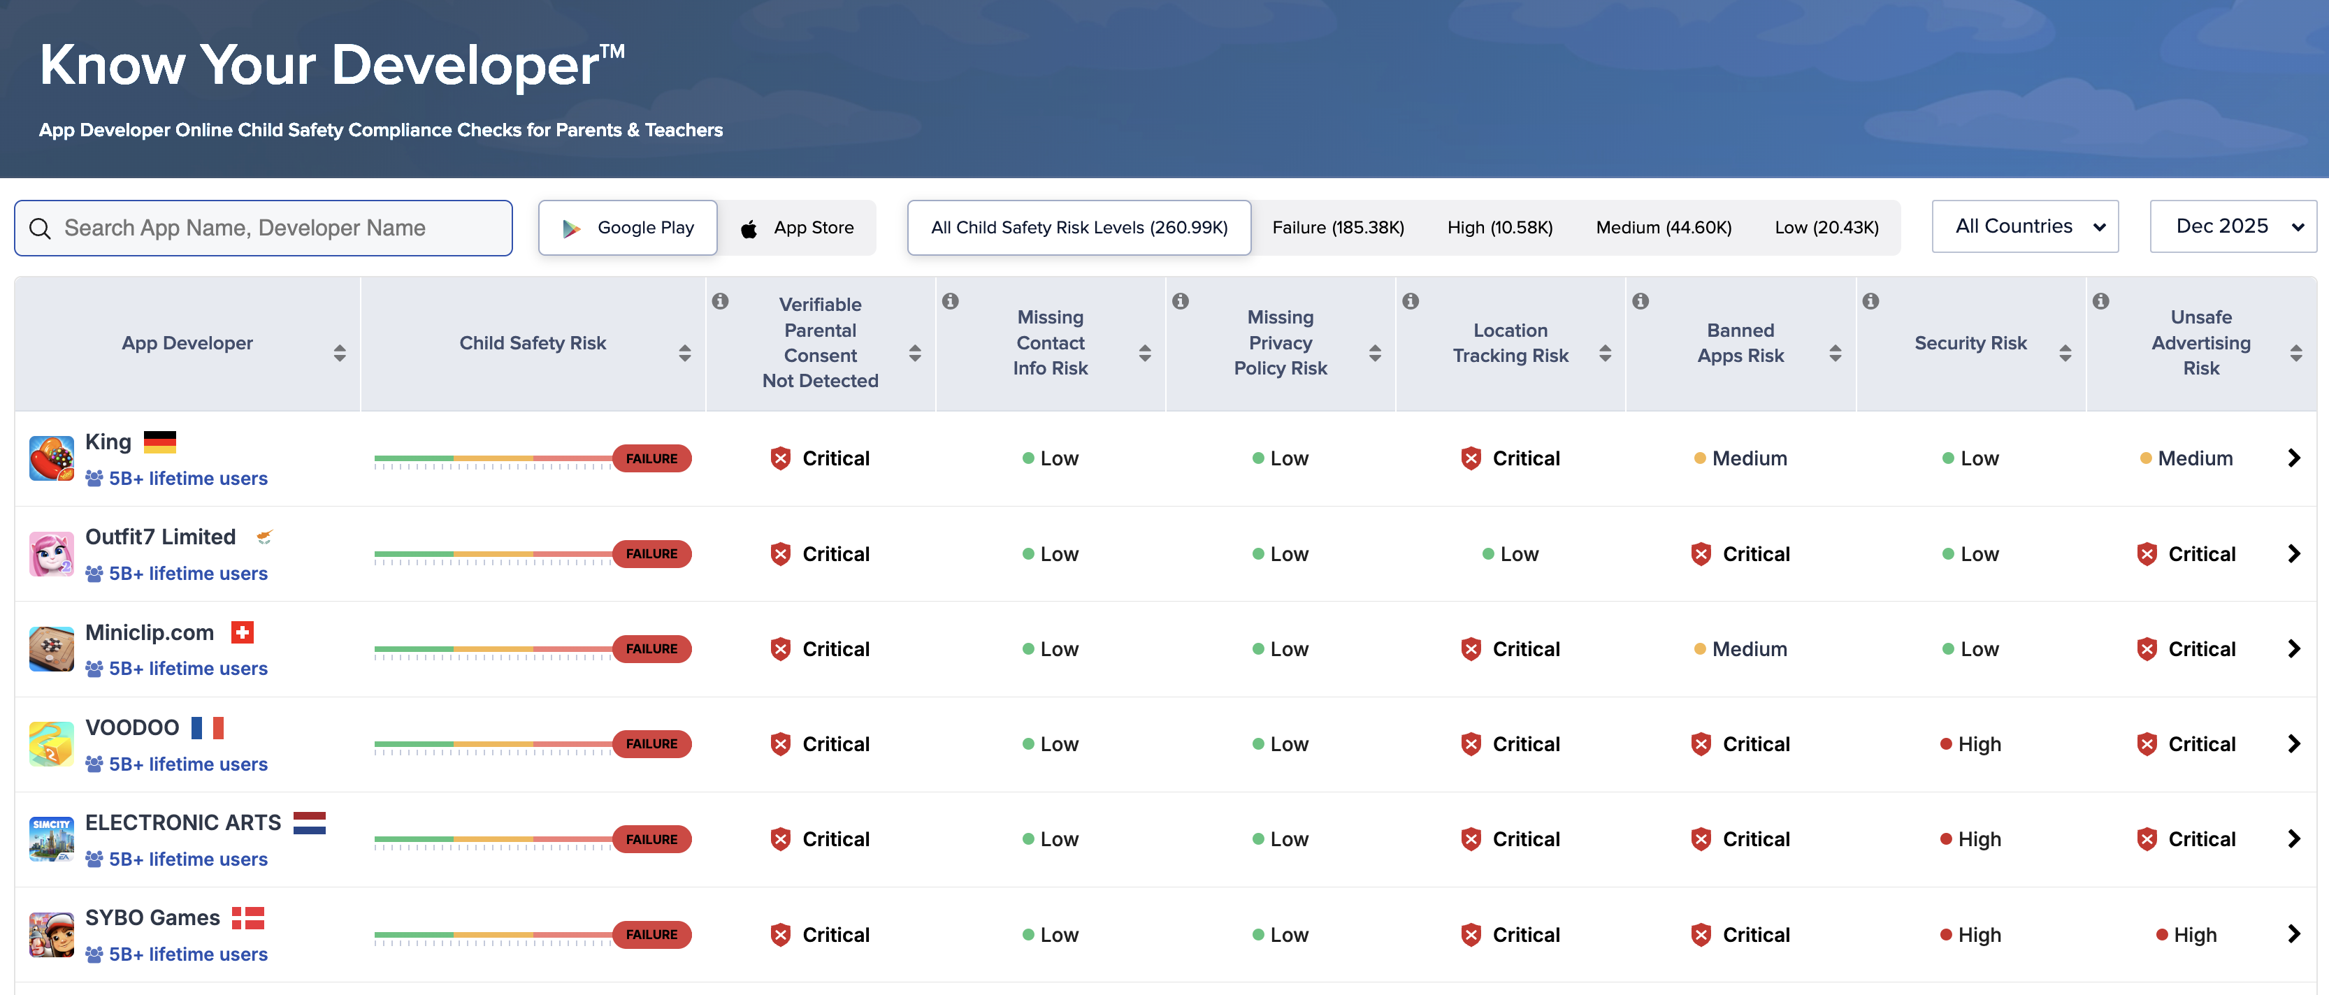Click the Miniclip.com app icon
Image resolution: width=2329 pixels, height=995 pixels.
click(x=52, y=649)
